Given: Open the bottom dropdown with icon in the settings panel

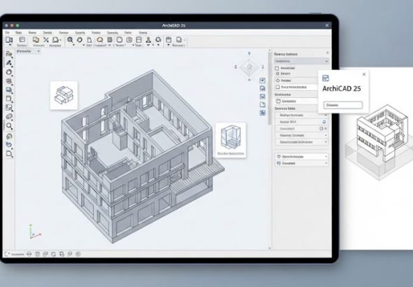Looking at the screenshot, I should click(302, 163).
